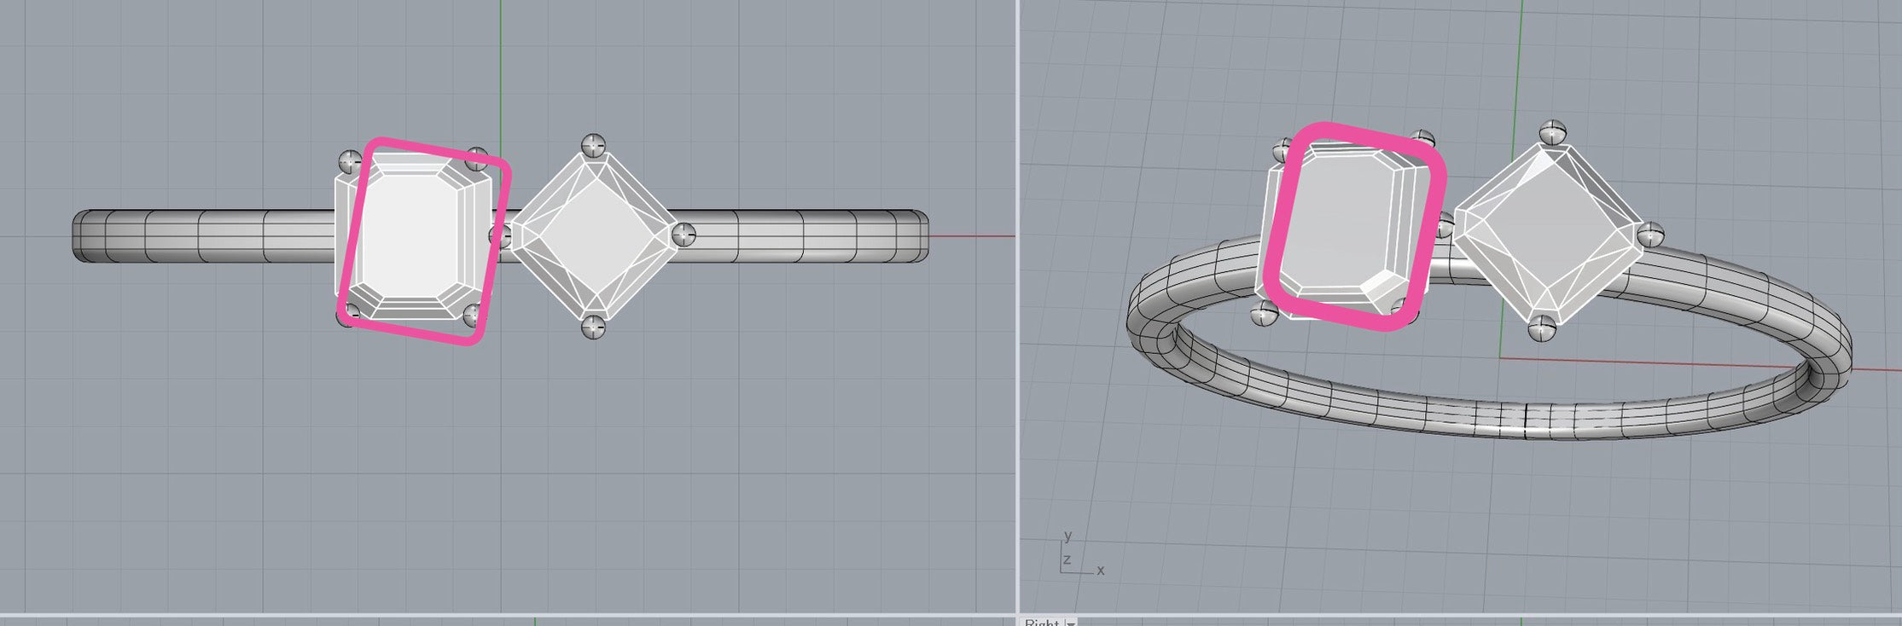
Task: Select the lower-left prong of emerald stone, perspective viewport
Action: (x=1264, y=315)
